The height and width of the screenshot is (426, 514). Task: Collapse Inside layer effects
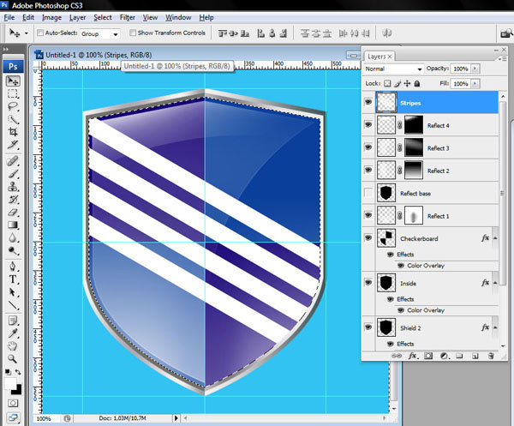(495, 283)
